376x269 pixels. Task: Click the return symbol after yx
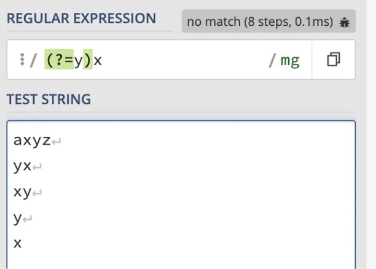click(x=37, y=167)
